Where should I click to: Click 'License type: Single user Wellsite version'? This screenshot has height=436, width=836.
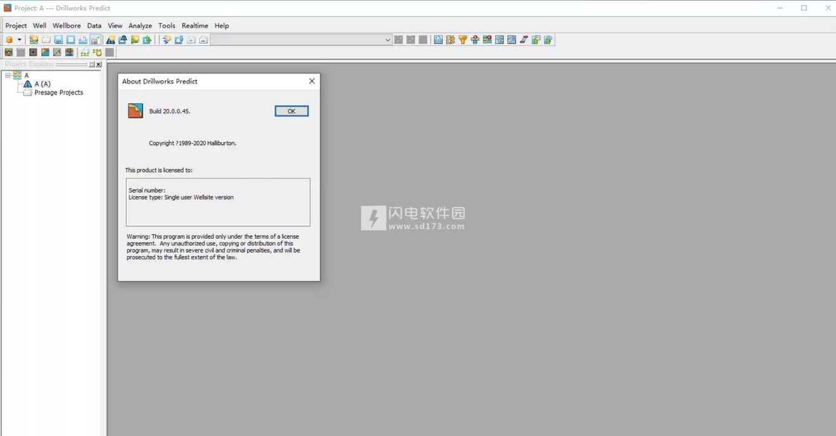tap(181, 197)
